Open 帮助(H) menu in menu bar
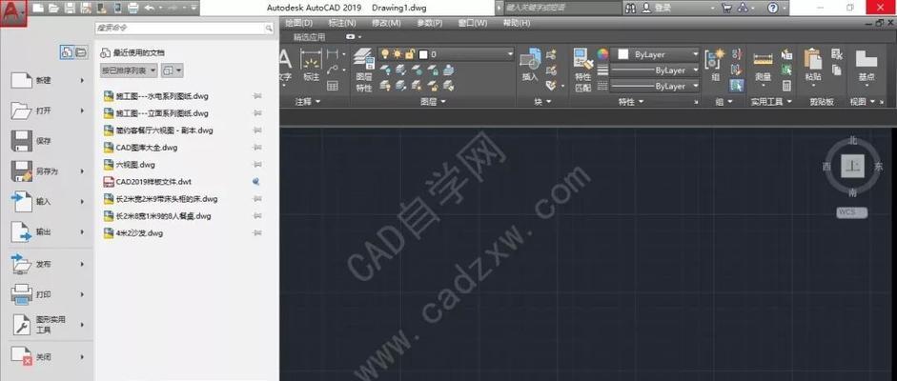The image size is (897, 381). click(x=517, y=23)
